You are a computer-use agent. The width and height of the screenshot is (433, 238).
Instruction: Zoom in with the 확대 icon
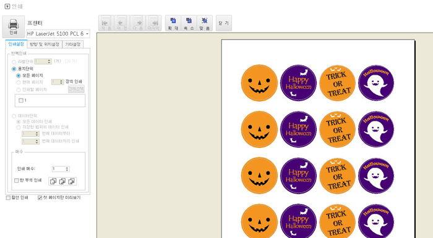pyautogui.click(x=173, y=23)
